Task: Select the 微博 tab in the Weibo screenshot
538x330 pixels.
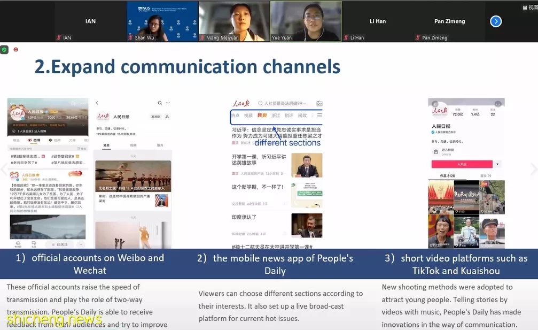Action: click(34, 141)
